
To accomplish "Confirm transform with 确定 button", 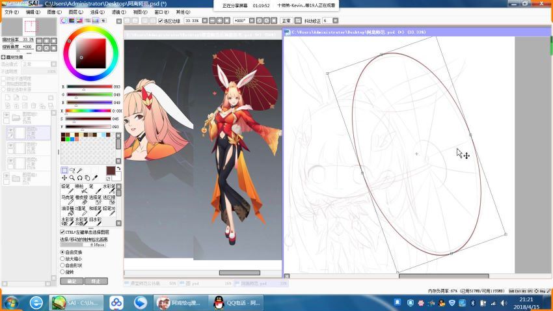I will click(x=72, y=281).
